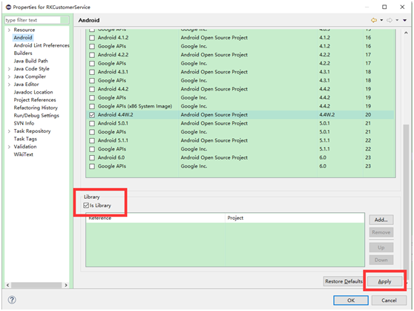The width and height of the screenshot is (414, 311).
Task: Click the tree scrollbar right arrow
Action: [x=66, y=285]
